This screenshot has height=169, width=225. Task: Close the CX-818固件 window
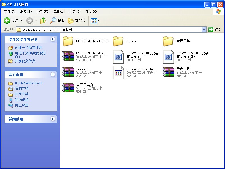point(220,5)
